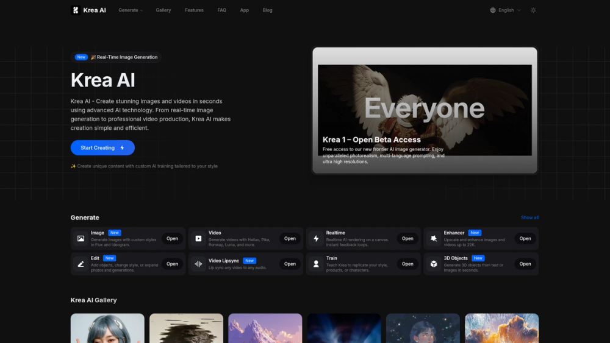Open the blue-haired girl gallery image
Viewport: 610px width, 343px height.
coord(107,328)
